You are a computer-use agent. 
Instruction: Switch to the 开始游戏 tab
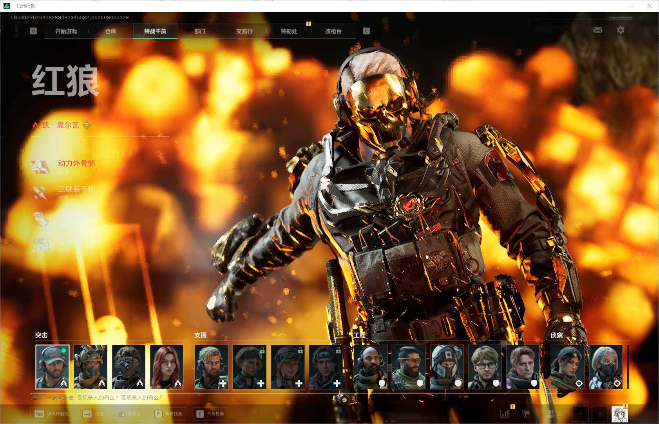click(66, 31)
